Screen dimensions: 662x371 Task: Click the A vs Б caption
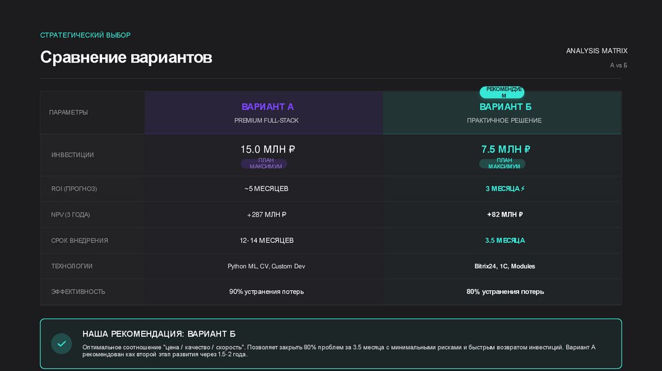(x=619, y=65)
